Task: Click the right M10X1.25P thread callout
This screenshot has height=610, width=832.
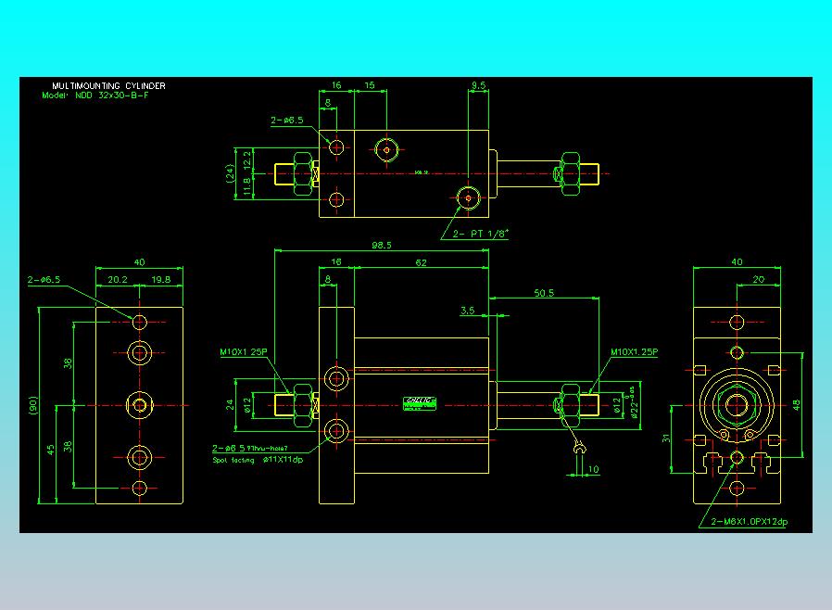Action: (634, 352)
